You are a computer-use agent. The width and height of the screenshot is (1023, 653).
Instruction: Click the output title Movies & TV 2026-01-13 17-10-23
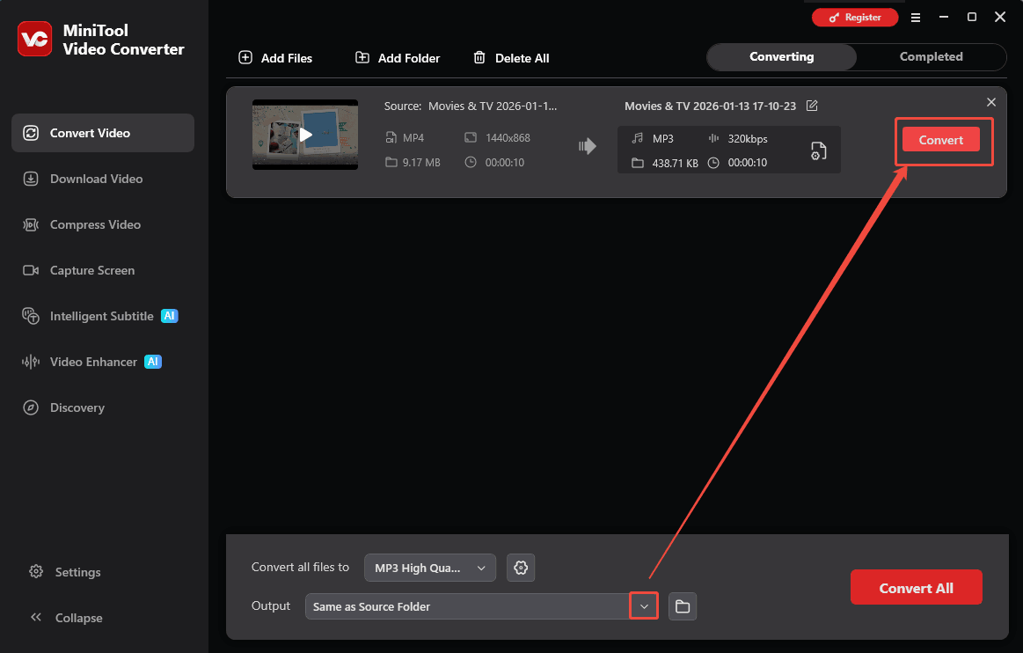pyautogui.click(x=710, y=106)
